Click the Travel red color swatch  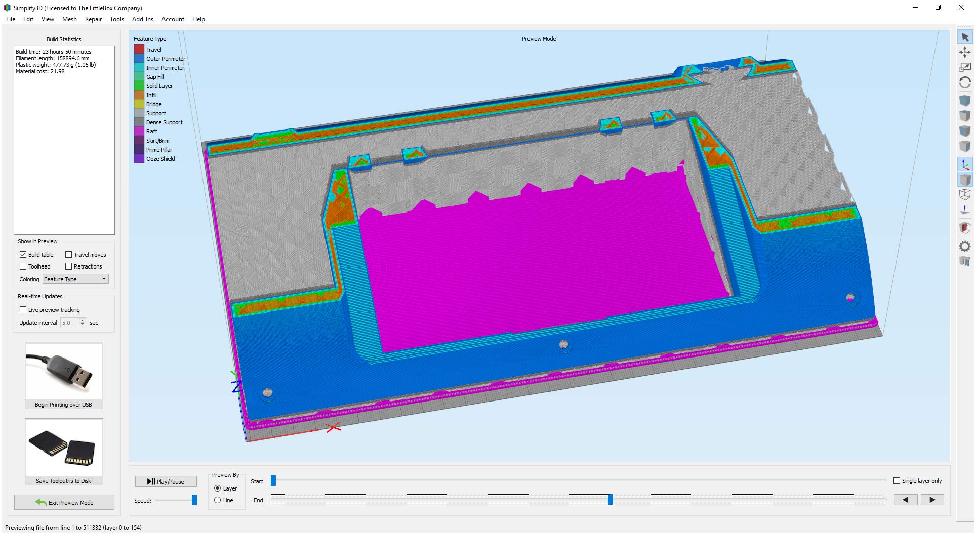pyautogui.click(x=139, y=50)
